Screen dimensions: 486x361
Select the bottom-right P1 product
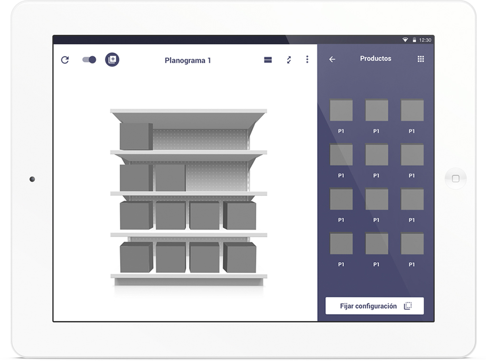pyautogui.click(x=412, y=243)
